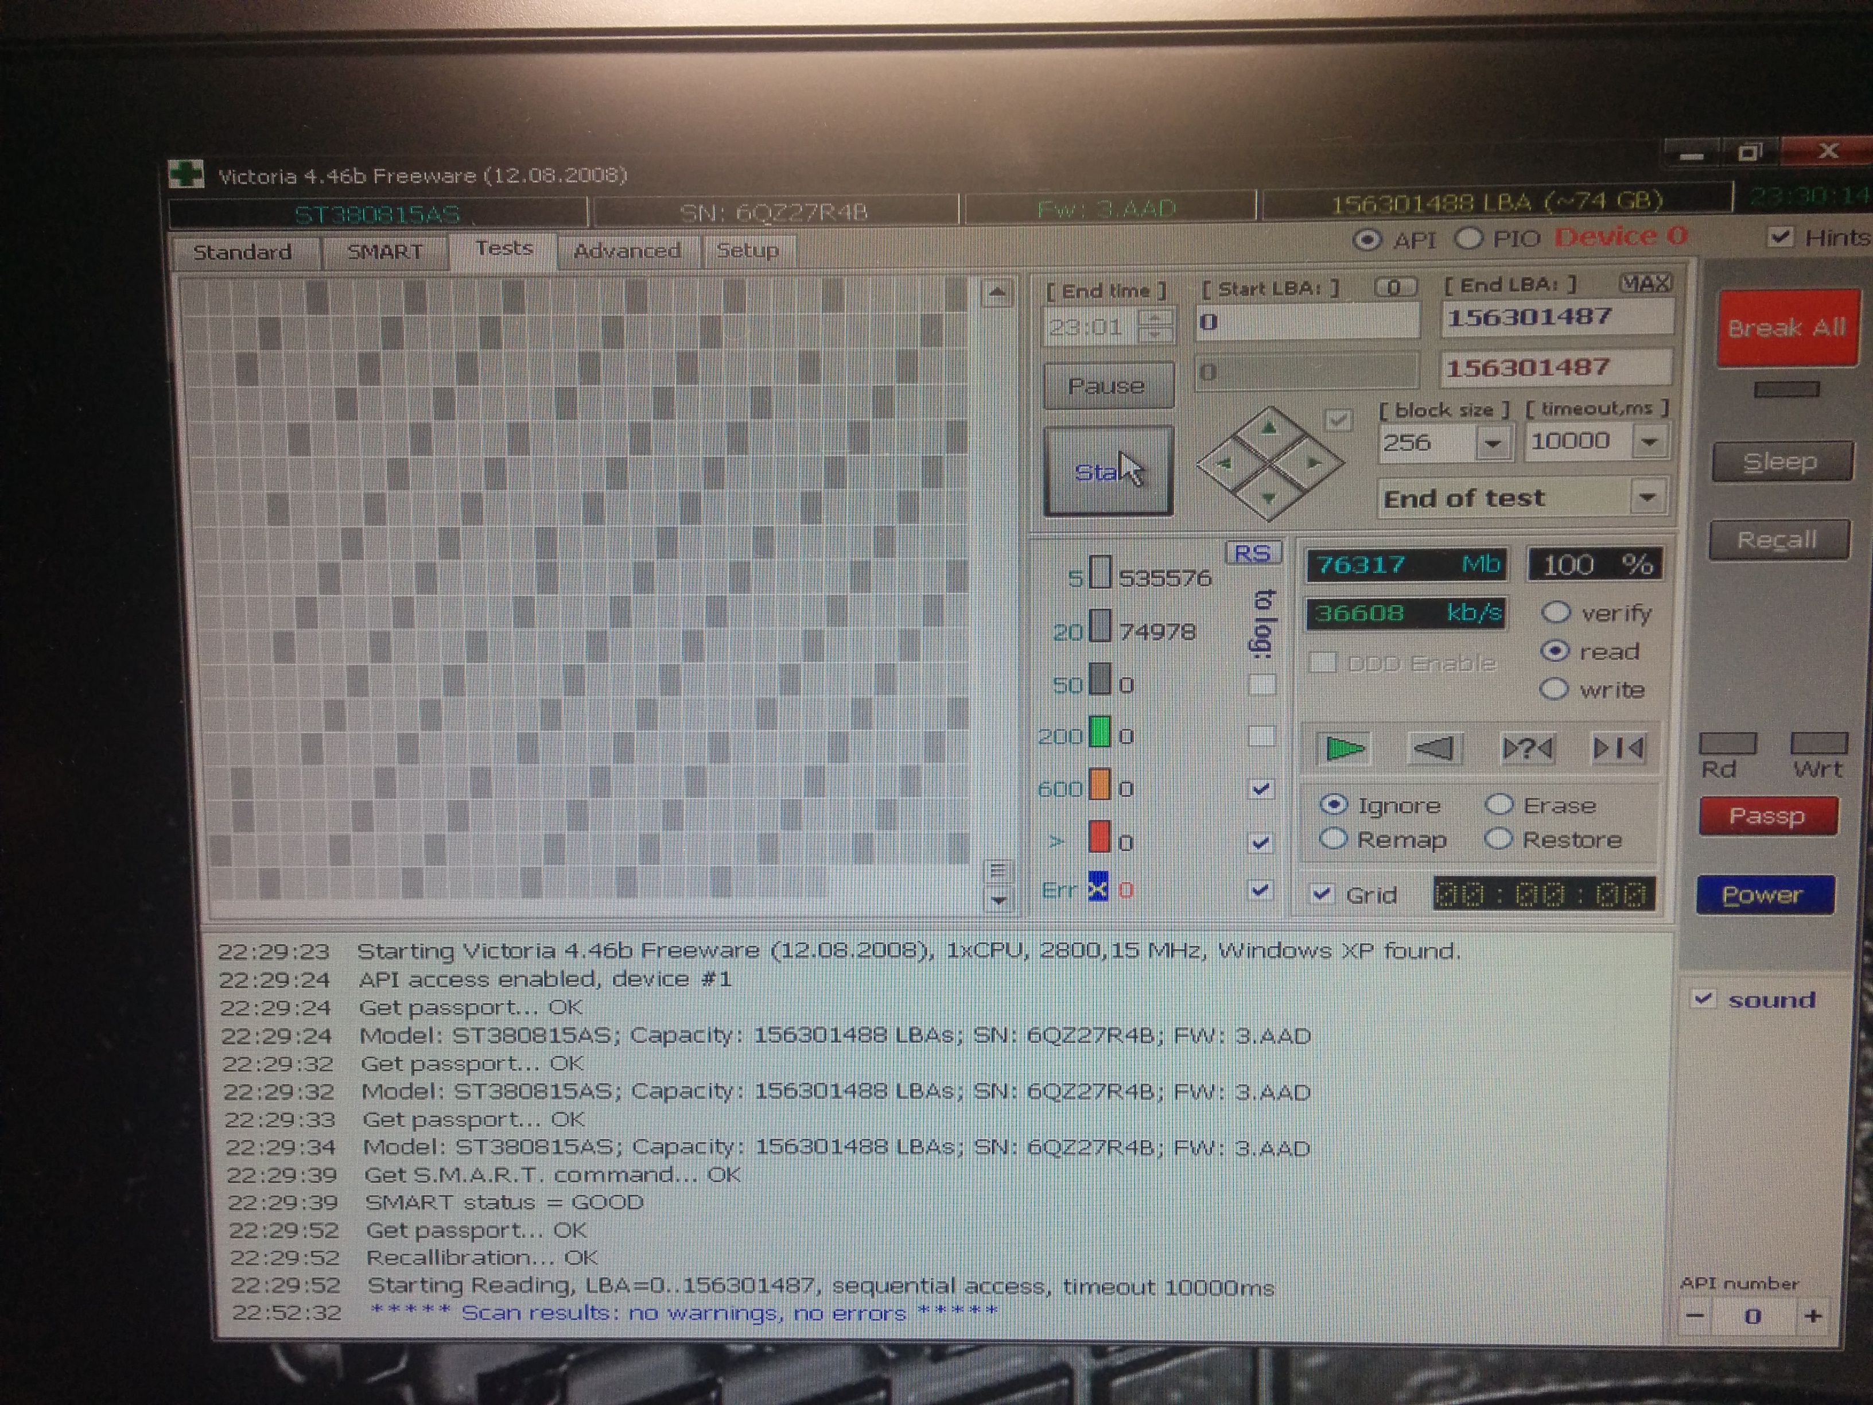Toggle the Grid checkbox
This screenshot has height=1405, width=1873.
(x=1322, y=894)
